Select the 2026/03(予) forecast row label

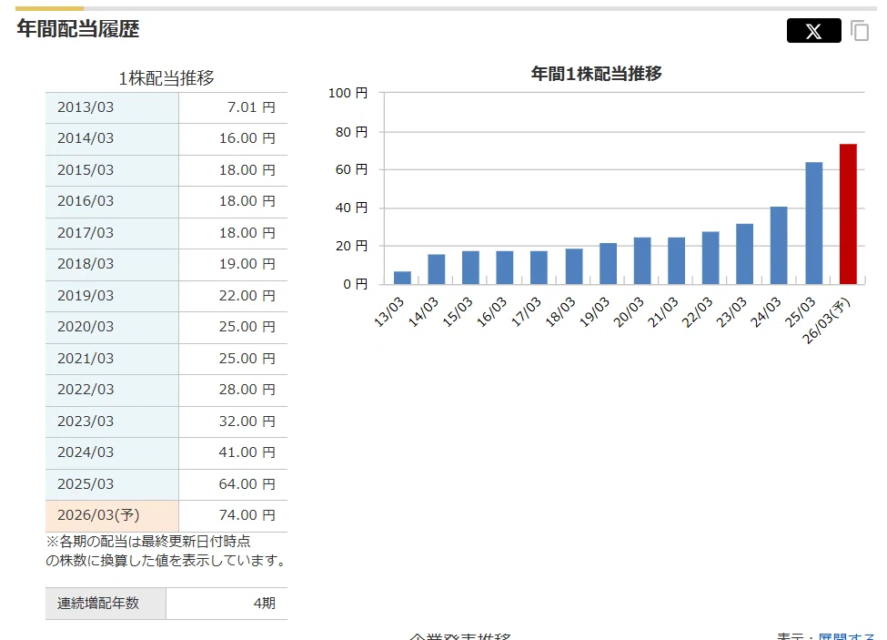click(x=98, y=515)
